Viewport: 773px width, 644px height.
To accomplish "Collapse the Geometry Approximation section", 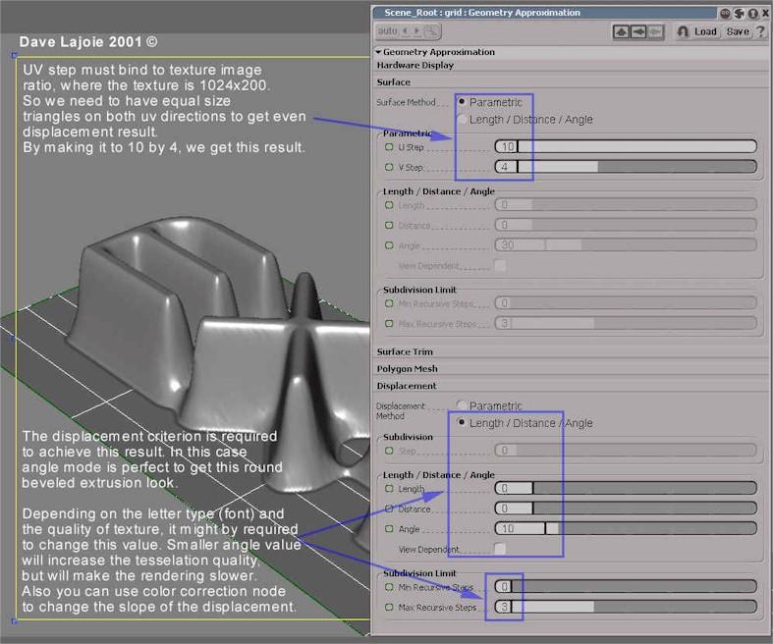I will coord(378,52).
